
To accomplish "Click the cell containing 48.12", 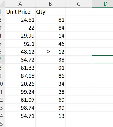I will coord(20,52).
